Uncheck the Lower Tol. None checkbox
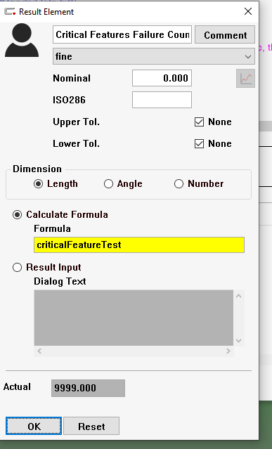The height and width of the screenshot is (449, 272). [199, 144]
